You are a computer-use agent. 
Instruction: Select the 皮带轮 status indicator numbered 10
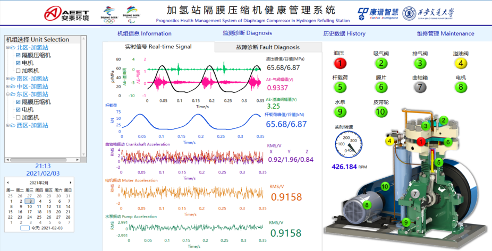coord(380,111)
